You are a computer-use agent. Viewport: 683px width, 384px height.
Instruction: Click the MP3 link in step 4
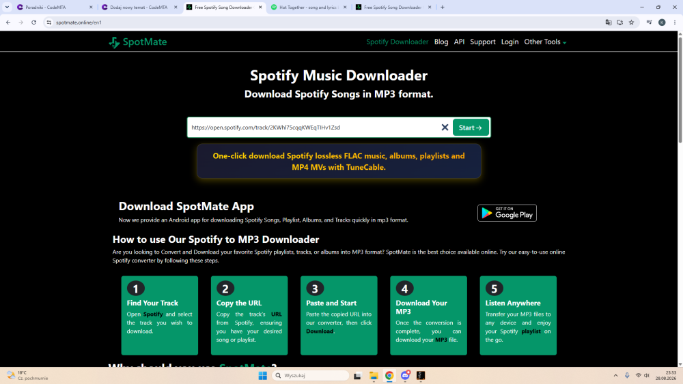(x=441, y=340)
